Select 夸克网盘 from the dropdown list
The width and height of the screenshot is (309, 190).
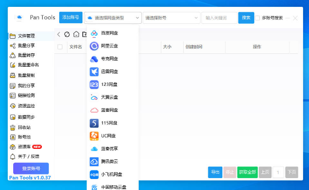(113, 59)
